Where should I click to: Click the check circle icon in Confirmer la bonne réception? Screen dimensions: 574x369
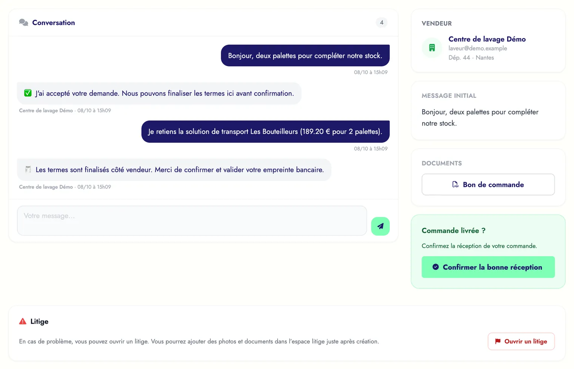(x=435, y=267)
